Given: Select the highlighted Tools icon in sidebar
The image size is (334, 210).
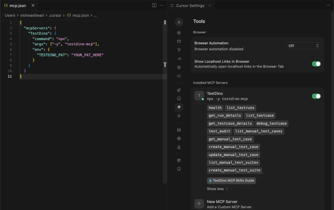Looking at the screenshot, I should [179, 107].
